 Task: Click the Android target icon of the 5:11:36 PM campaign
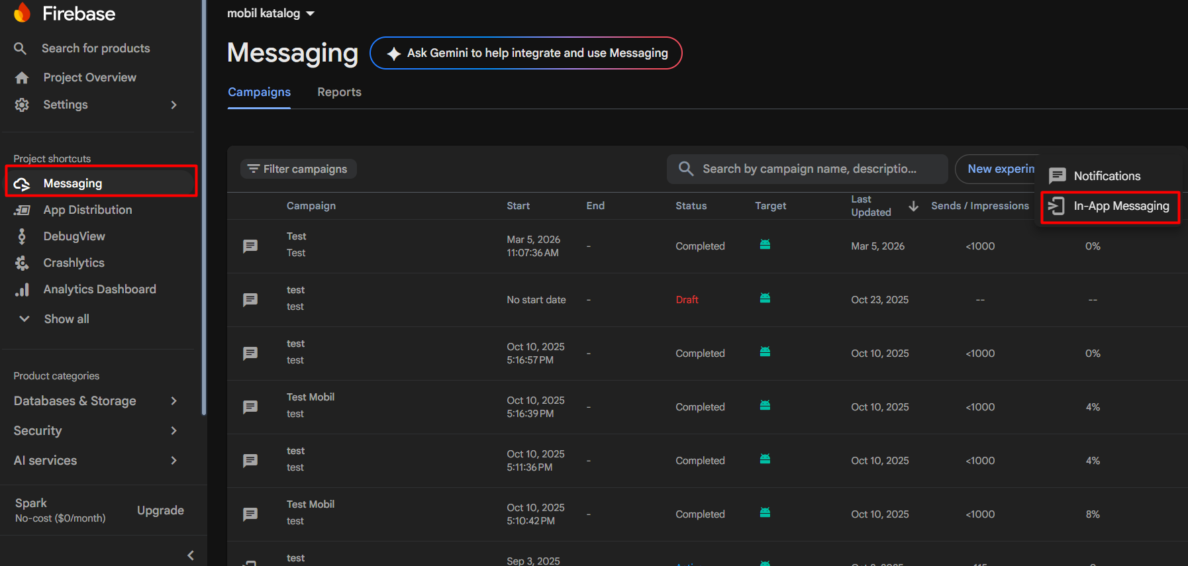pos(765,459)
